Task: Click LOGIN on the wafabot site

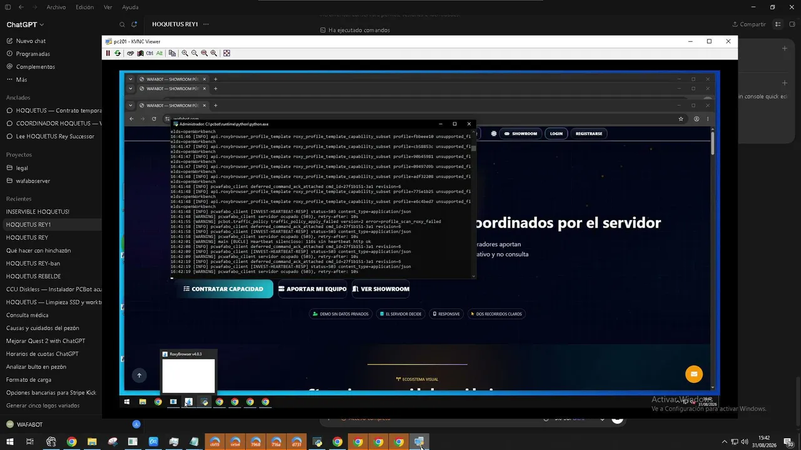Action: (x=556, y=133)
